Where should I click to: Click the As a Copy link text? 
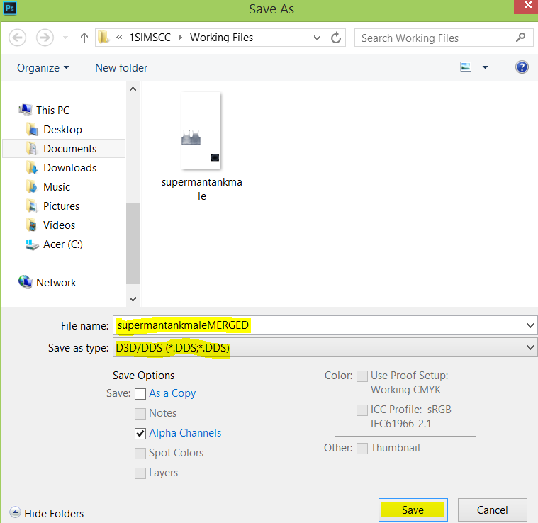(172, 393)
